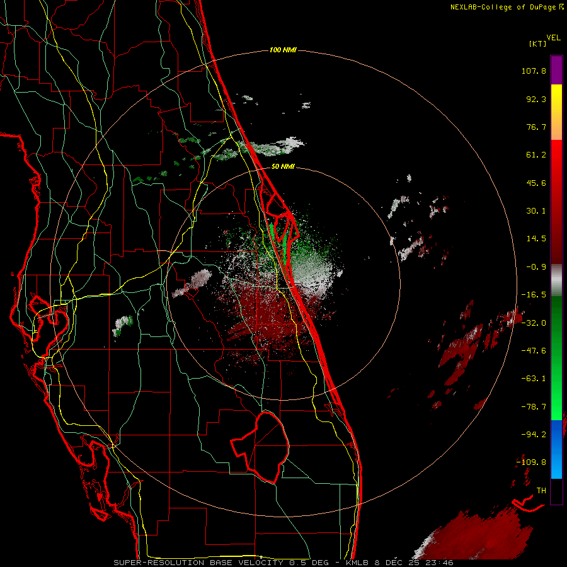
Task: Click the yellow color band in velocity legend
Action: [x=556, y=112]
